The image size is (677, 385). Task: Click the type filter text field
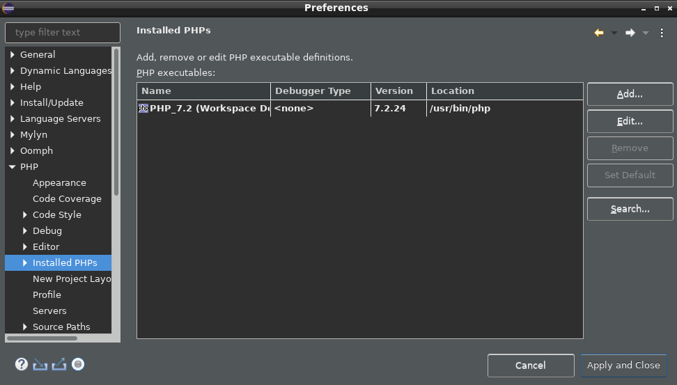click(x=63, y=32)
